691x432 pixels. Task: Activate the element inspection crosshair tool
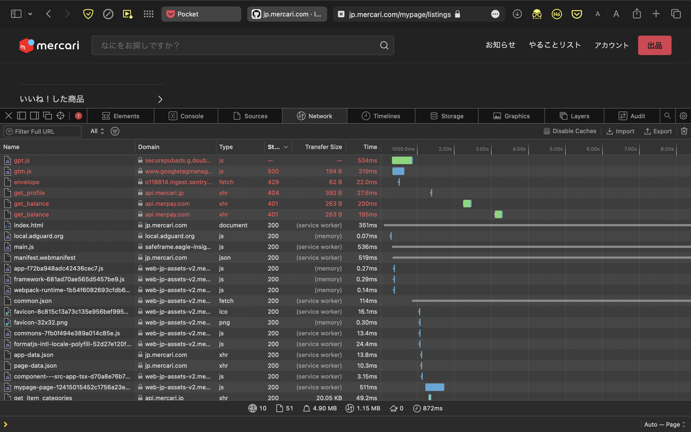(x=60, y=116)
